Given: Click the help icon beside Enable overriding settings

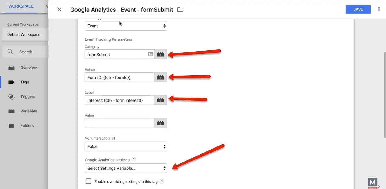Looking at the screenshot, I should click(162, 181).
